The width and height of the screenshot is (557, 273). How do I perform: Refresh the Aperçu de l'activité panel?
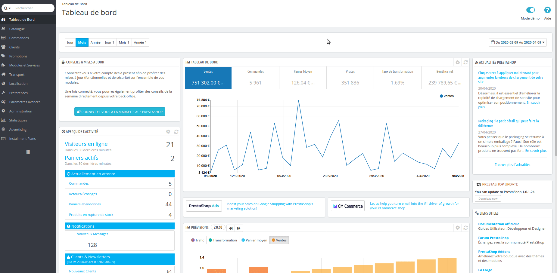(176, 132)
